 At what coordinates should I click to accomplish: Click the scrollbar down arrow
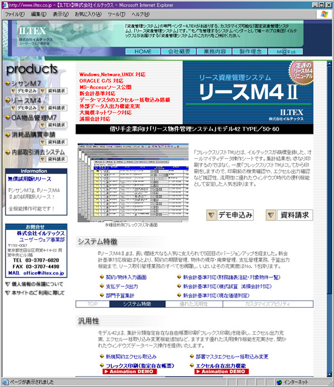(x=329, y=374)
